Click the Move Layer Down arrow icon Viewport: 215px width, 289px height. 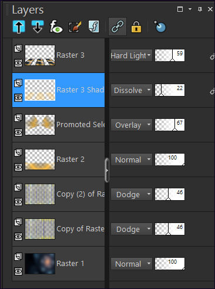click(38, 26)
